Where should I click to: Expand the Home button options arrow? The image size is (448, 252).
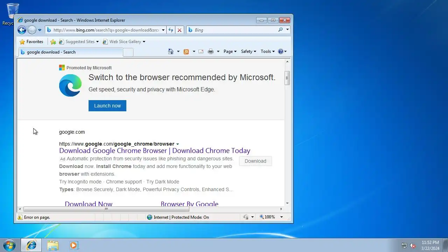[178, 51]
